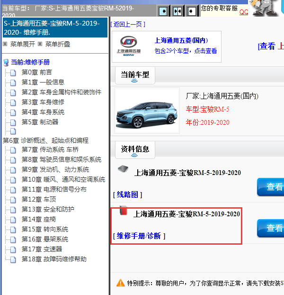Click the 查看 button for 维修手册/诊断
The width and height of the screenshot is (284, 295).
pos(270,228)
